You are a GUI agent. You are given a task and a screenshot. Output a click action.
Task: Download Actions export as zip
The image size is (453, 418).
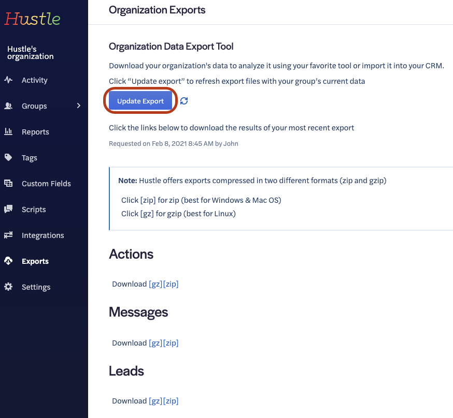coord(171,284)
